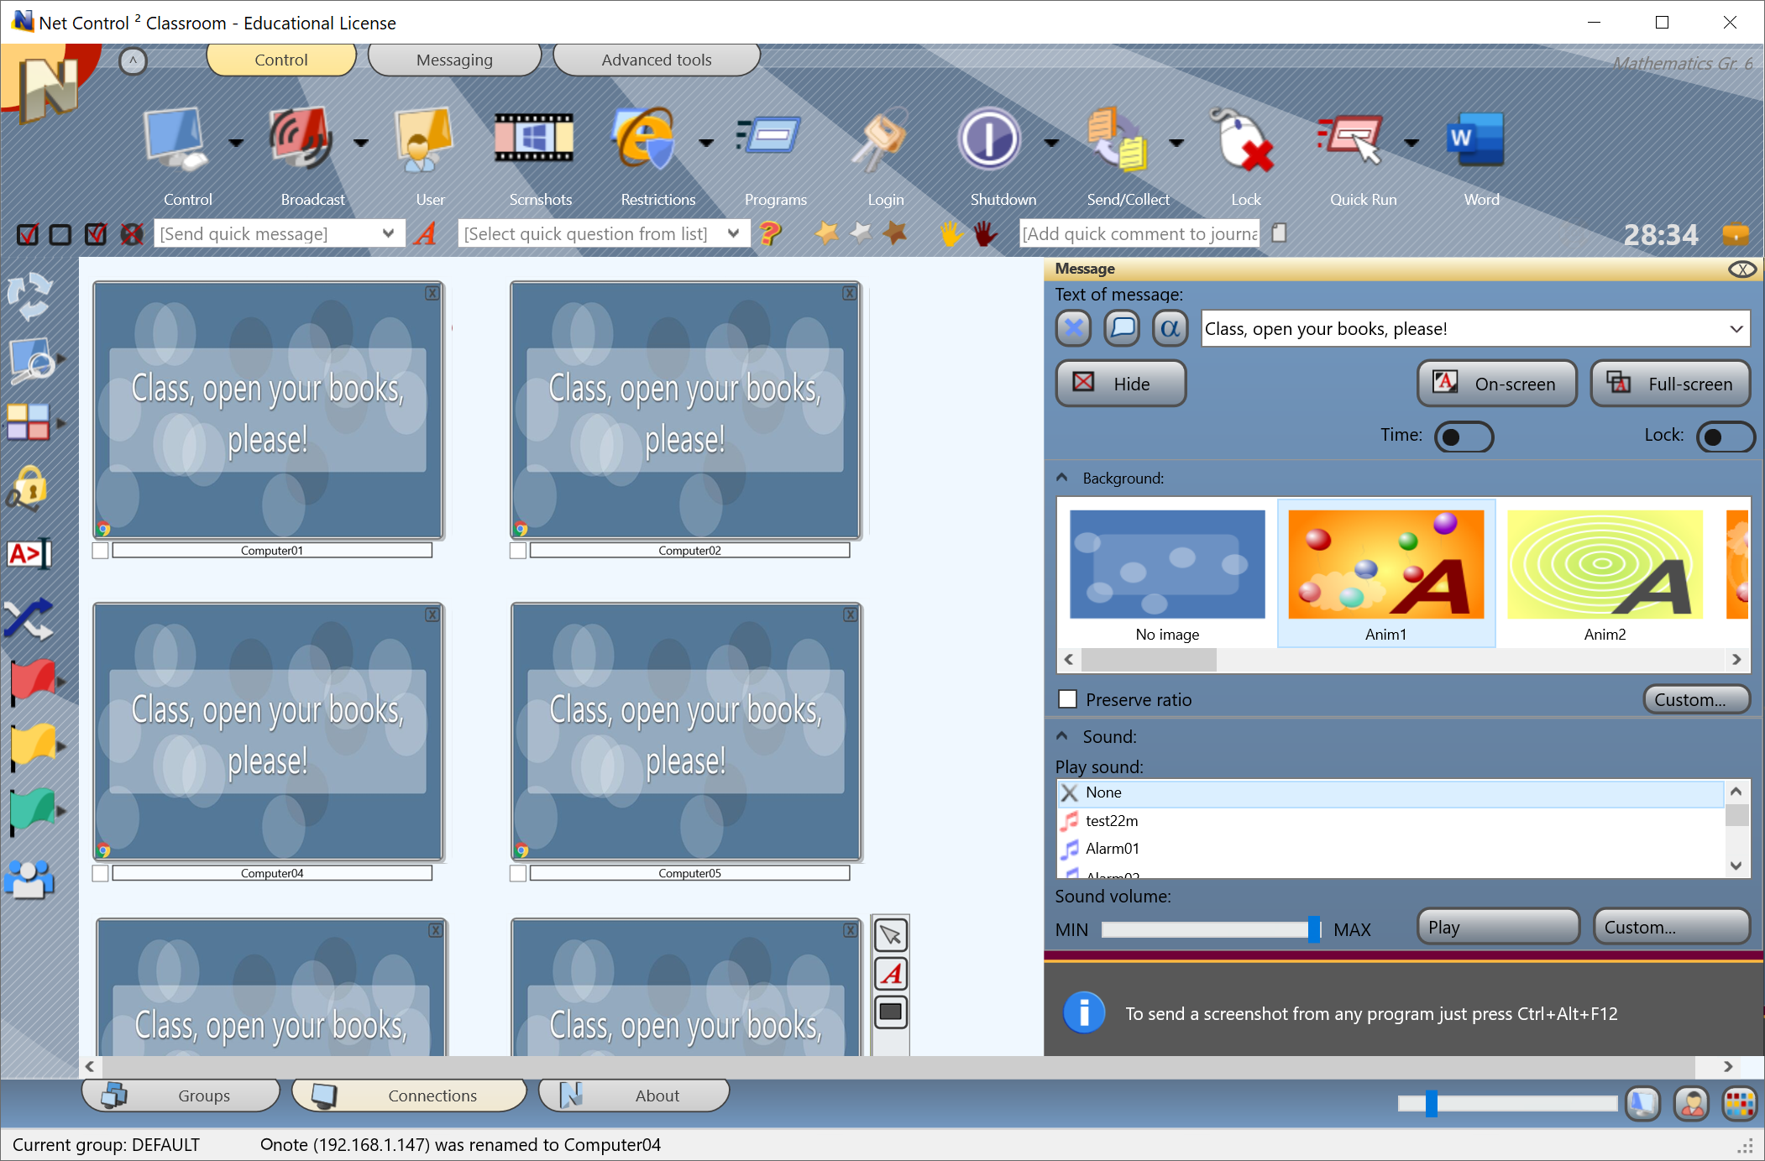Image resolution: width=1765 pixels, height=1161 pixels.
Task: Click the speech bubble message button
Action: click(x=1122, y=328)
